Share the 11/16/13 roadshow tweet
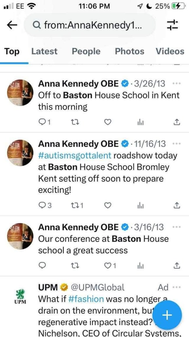The height and width of the screenshot is (337, 189). 177,205
